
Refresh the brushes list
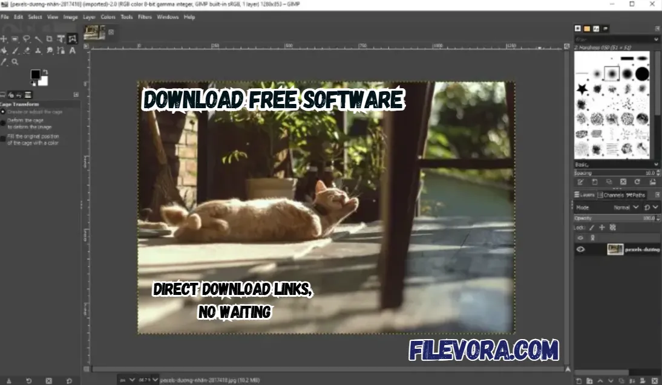point(637,182)
